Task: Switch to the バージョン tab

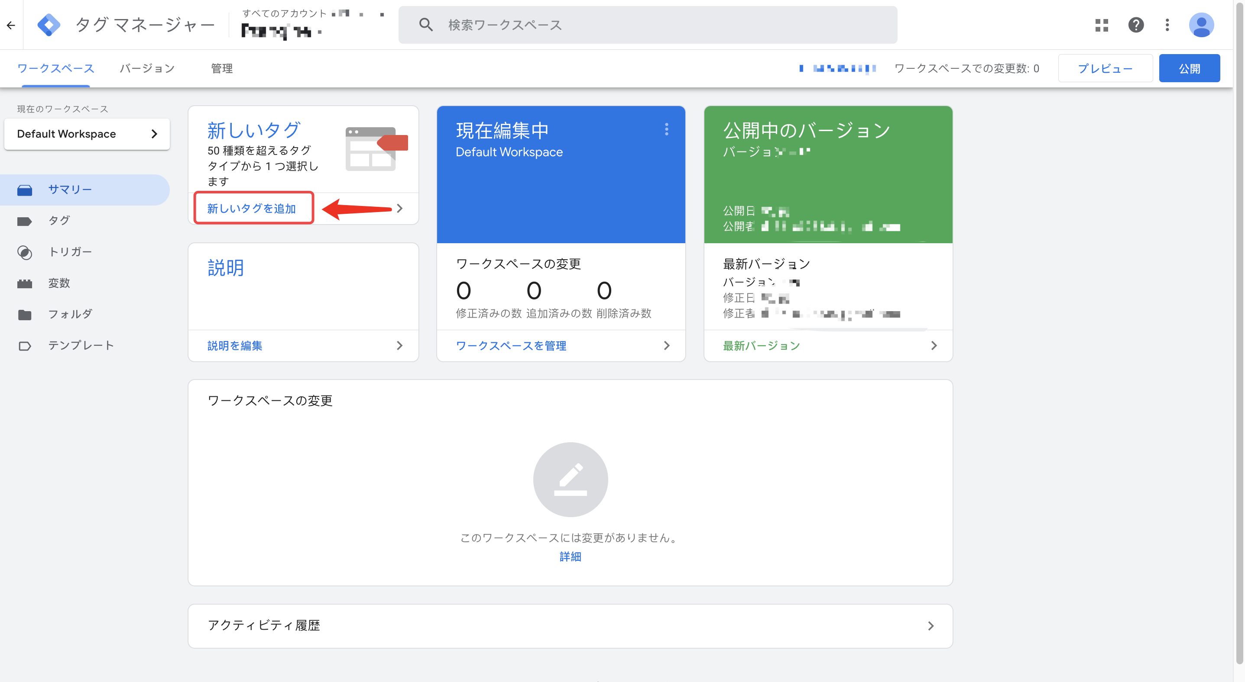Action: pos(147,68)
